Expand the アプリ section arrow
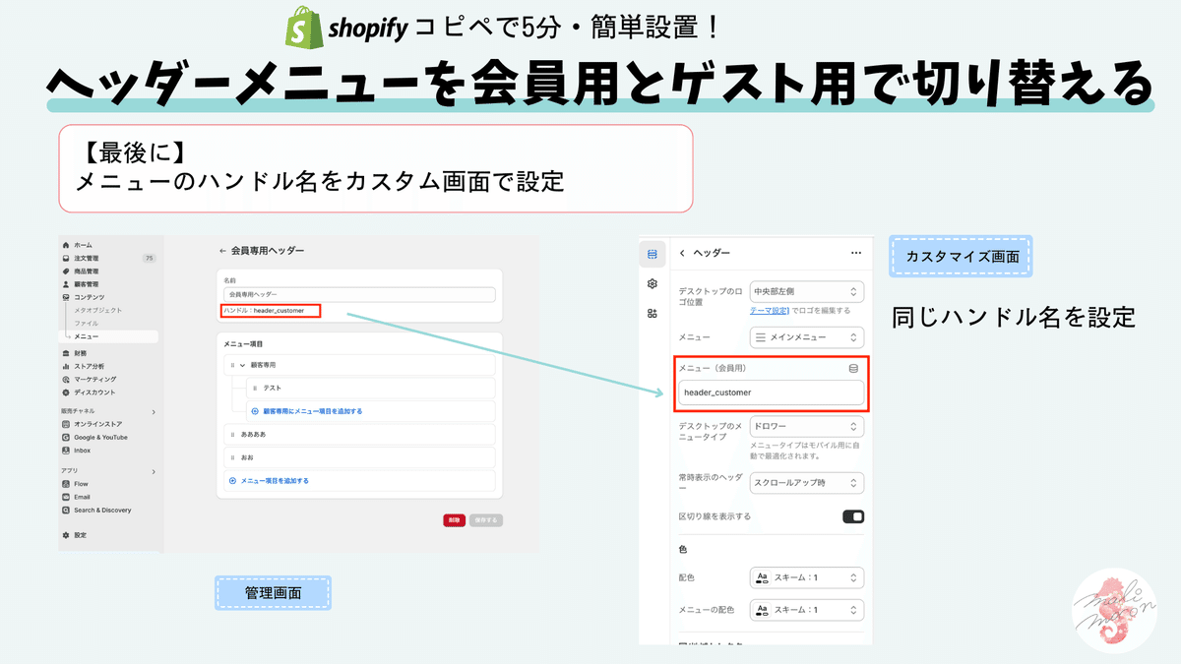The width and height of the screenshot is (1181, 664). [x=154, y=471]
